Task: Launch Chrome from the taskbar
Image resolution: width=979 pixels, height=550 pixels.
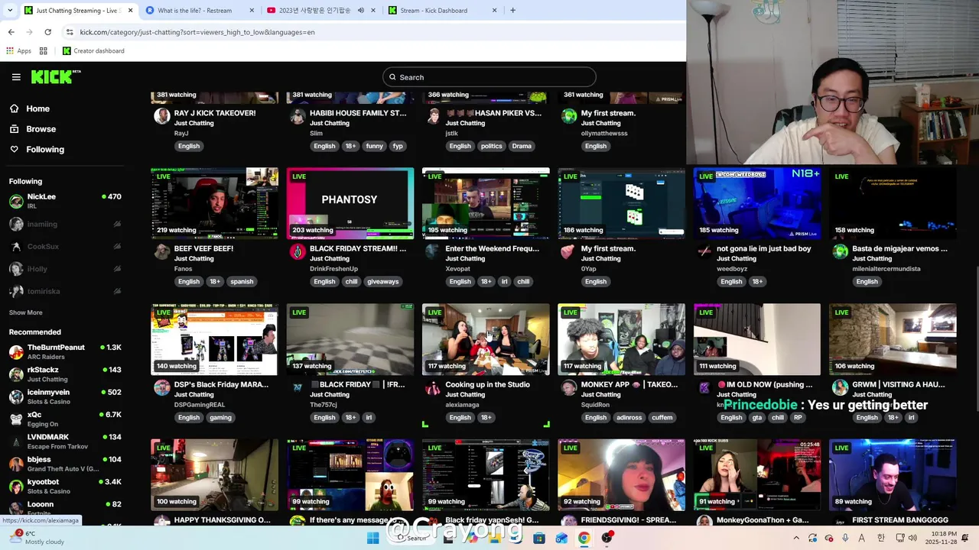Action: click(584, 538)
